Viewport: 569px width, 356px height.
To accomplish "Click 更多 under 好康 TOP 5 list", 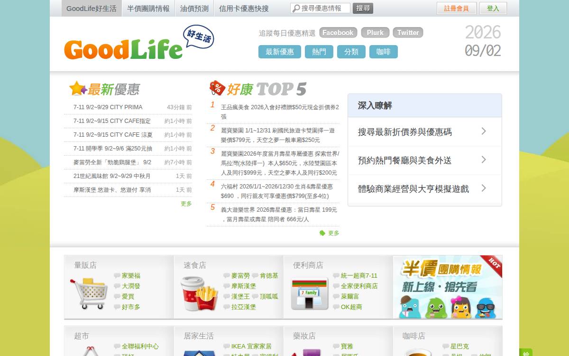I will tap(334, 233).
